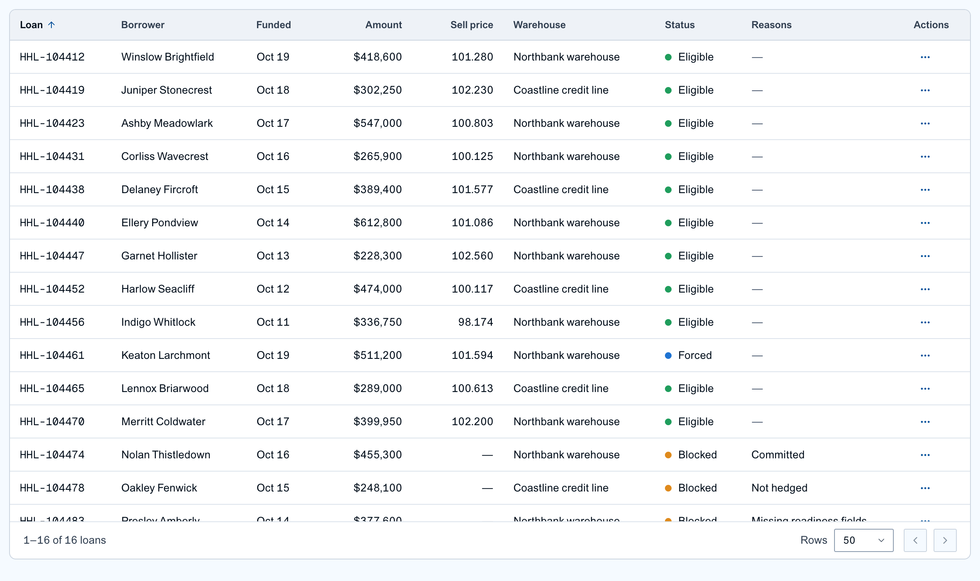Open actions menu for Harlow Seacliff
The image size is (980, 581).
tap(925, 289)
